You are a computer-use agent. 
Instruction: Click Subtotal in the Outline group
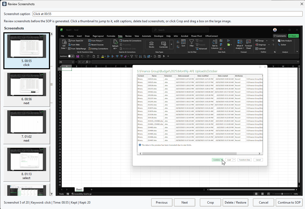point(260,49)
